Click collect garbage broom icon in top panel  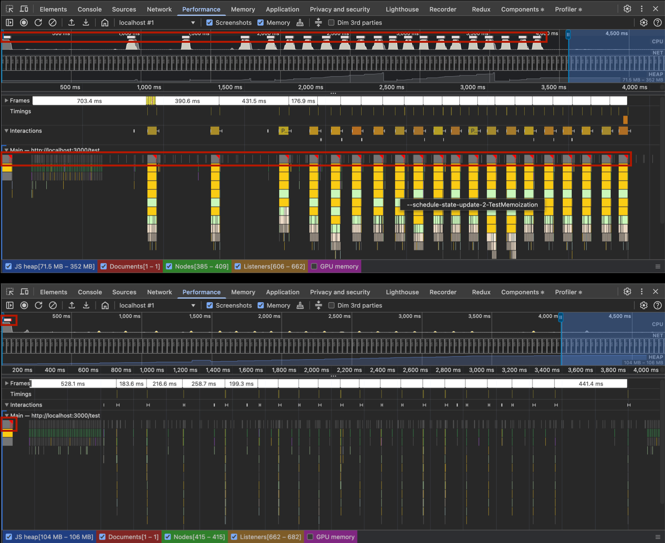tap(300, 23)
